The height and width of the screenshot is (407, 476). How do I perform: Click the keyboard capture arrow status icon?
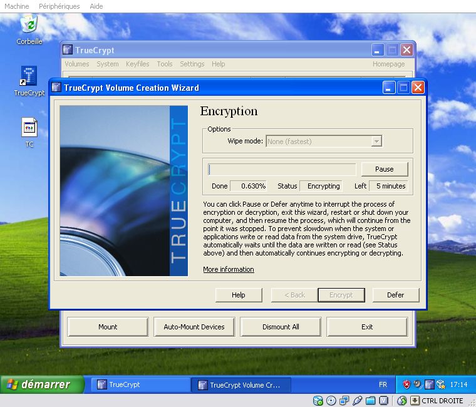point(415,401)
